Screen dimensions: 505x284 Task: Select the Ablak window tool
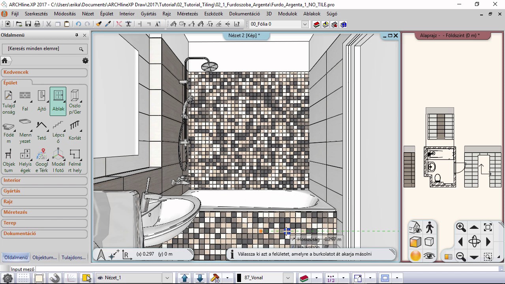point(58,101)
